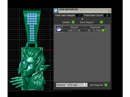This screenshot has width=130, height=97.
Task: Click the GEM REPORTER title text
Action: pyautogui.click(x=69, y=9)
